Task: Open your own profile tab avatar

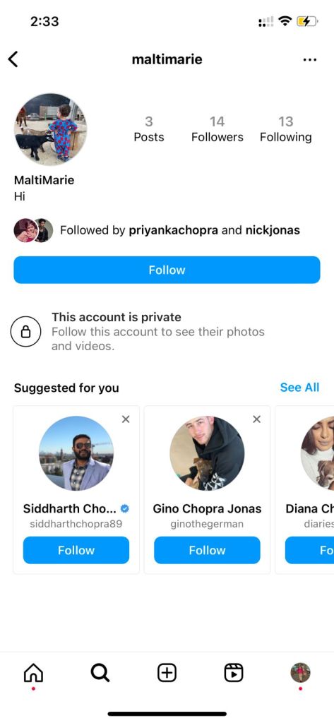Action: [x=300, y=673]
